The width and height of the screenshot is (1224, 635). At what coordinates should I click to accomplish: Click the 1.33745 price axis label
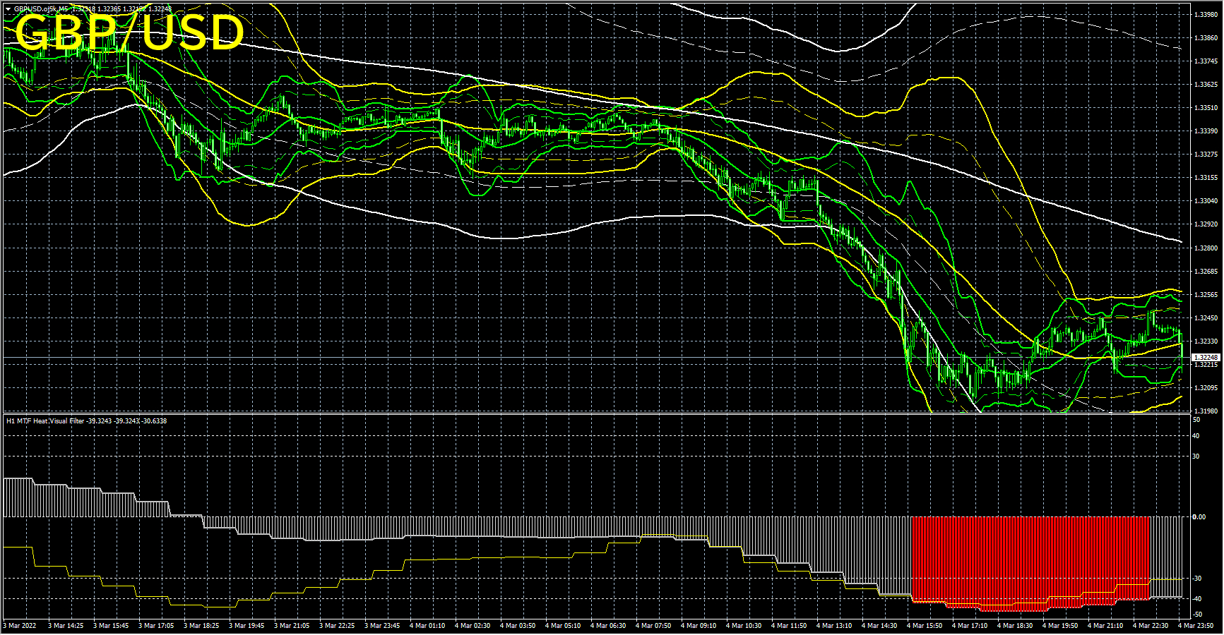1206,61
